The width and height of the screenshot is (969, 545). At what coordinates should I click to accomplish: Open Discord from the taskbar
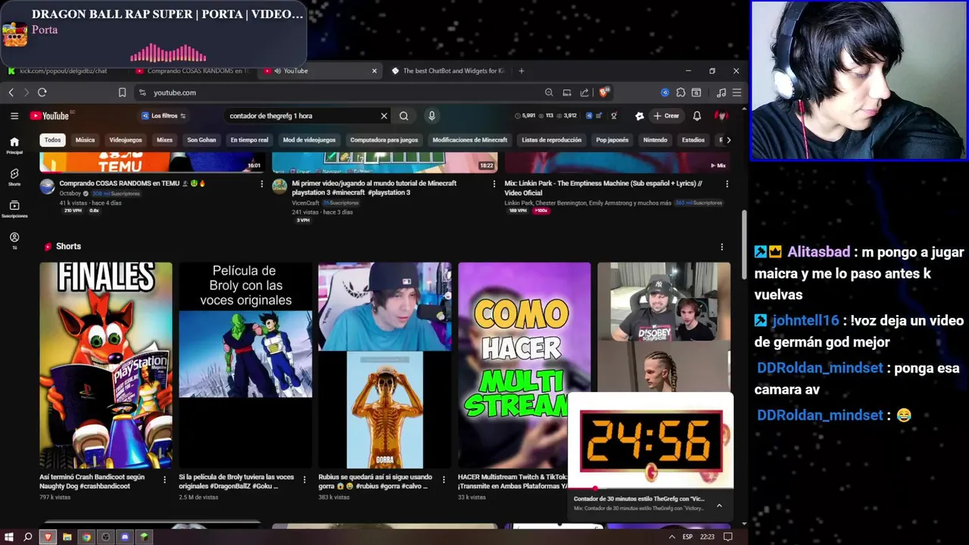click(125, 537)
